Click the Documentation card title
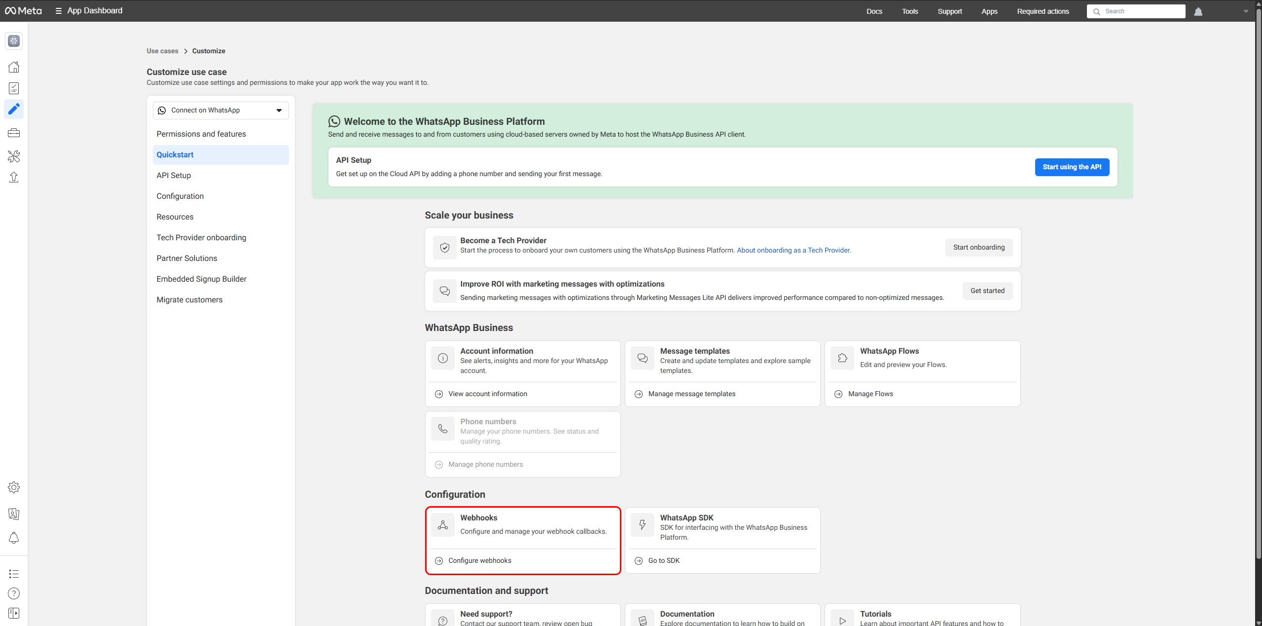The width and height of the screenshot is (1262, 626). [687, 614]
